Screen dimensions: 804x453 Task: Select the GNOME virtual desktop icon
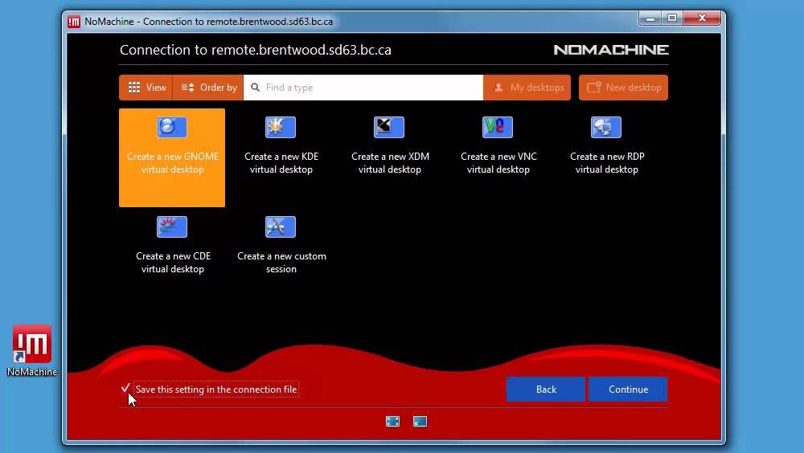click(172, 128)
